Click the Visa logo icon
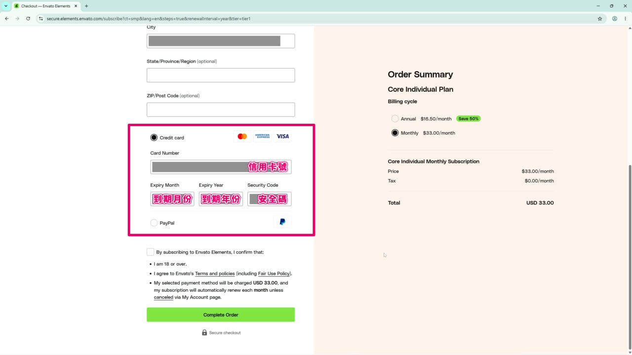 pyautogui.click(x=282, y=136)
